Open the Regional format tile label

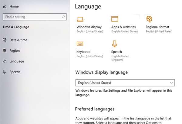157,27
